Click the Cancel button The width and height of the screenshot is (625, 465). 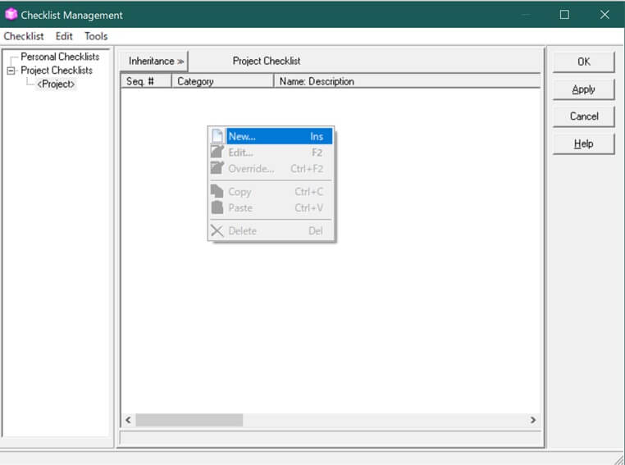click(583, 116)
